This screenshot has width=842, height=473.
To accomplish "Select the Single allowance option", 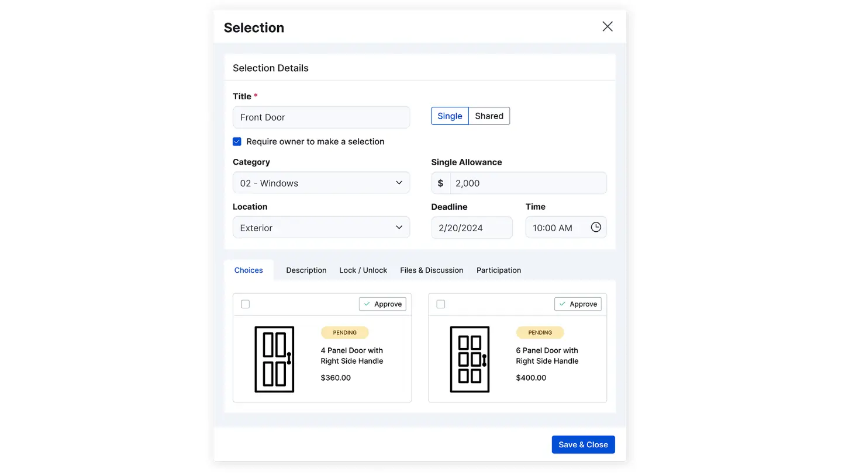I will 450,116.
